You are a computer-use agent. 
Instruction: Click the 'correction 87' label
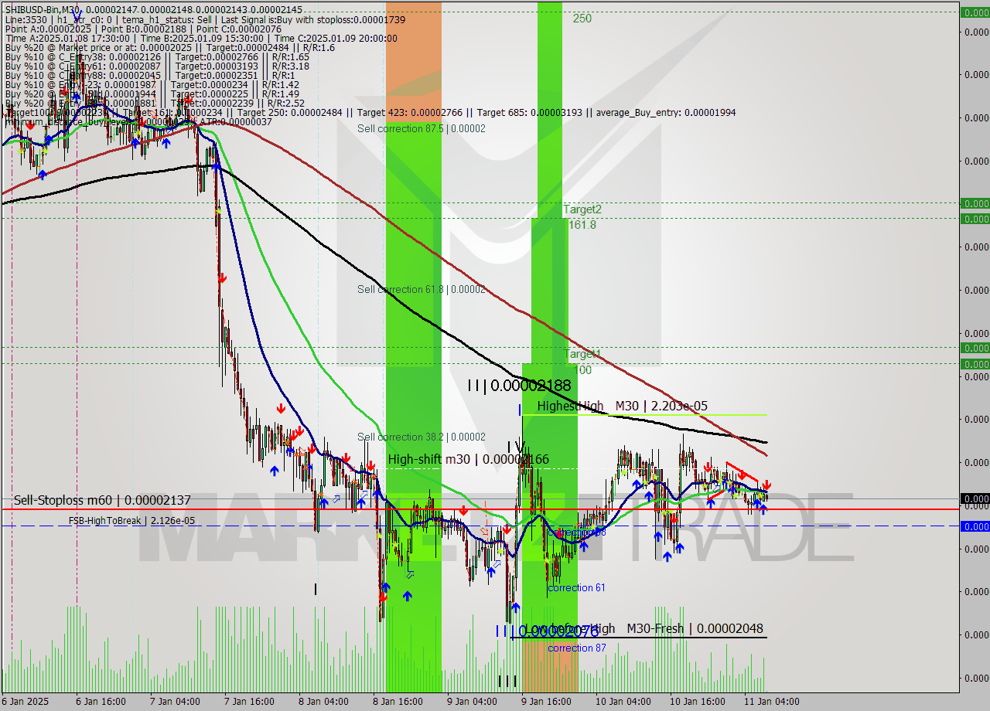[576, 648]
